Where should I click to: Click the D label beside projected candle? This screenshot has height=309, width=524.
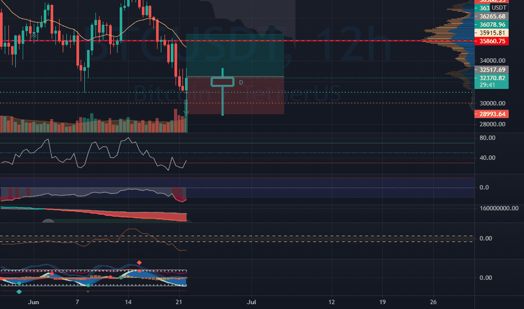(241, 83)
